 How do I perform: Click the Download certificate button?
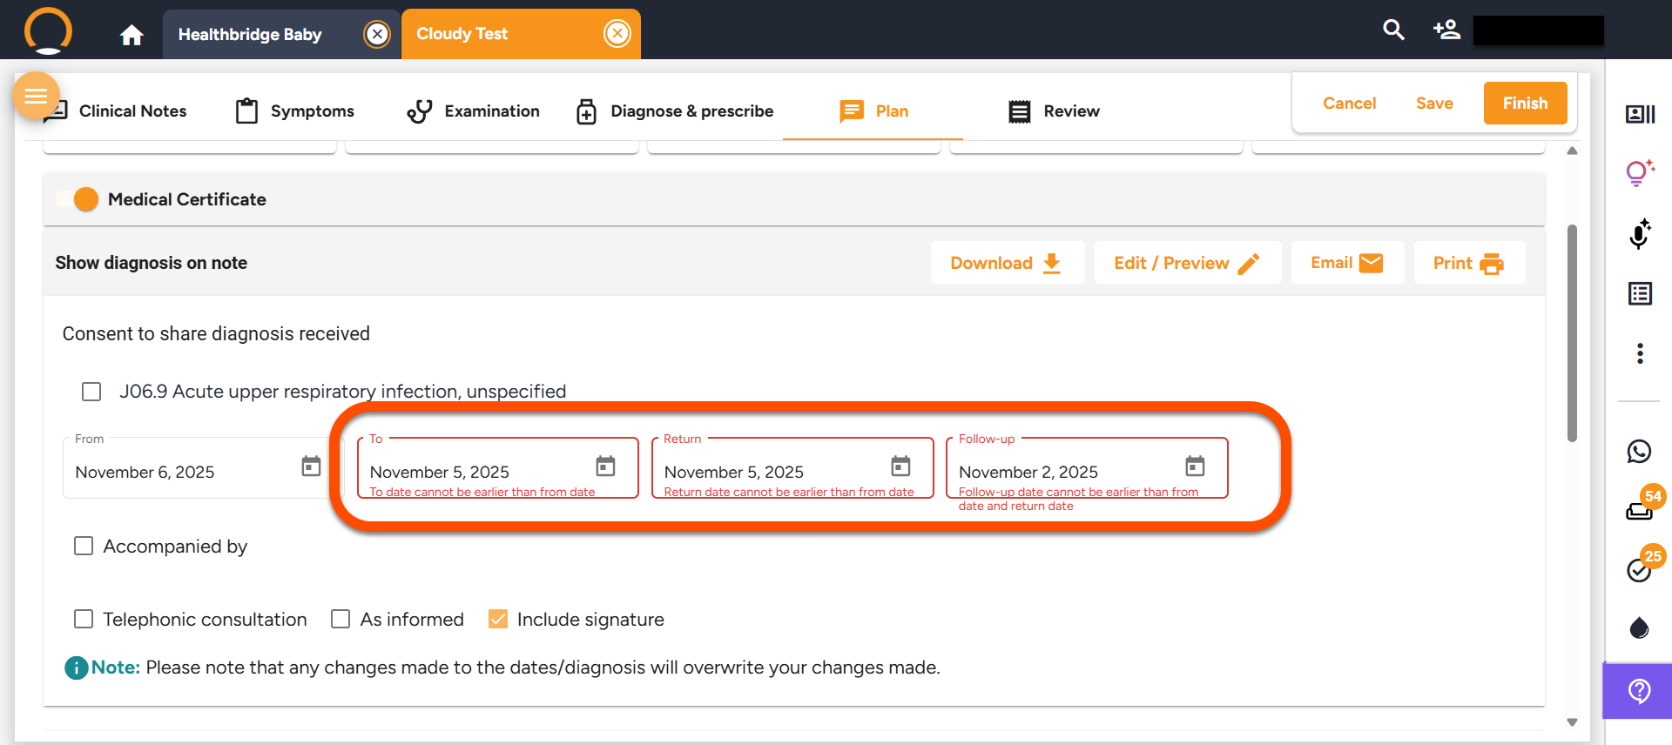(x=1006, y=263)
